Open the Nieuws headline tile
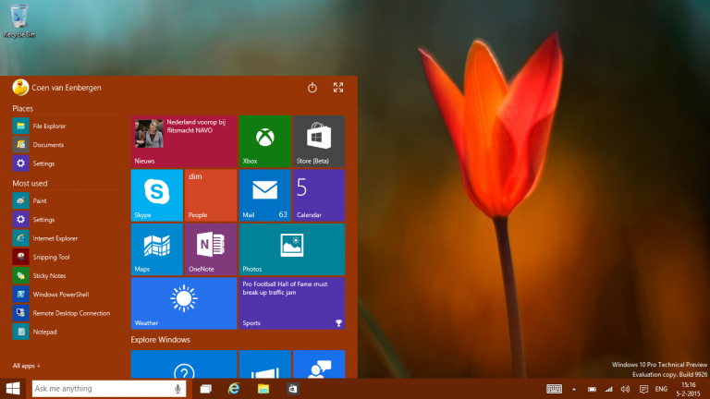Viewport: 710px width, 399px height. [183, 140]
